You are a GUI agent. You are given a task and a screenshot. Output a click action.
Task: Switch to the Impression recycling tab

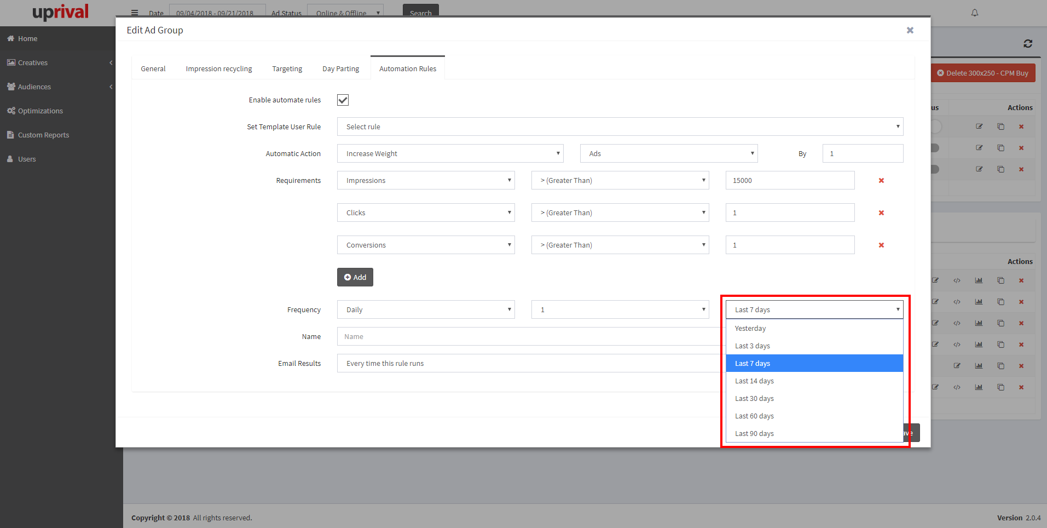tap(219, 68)
